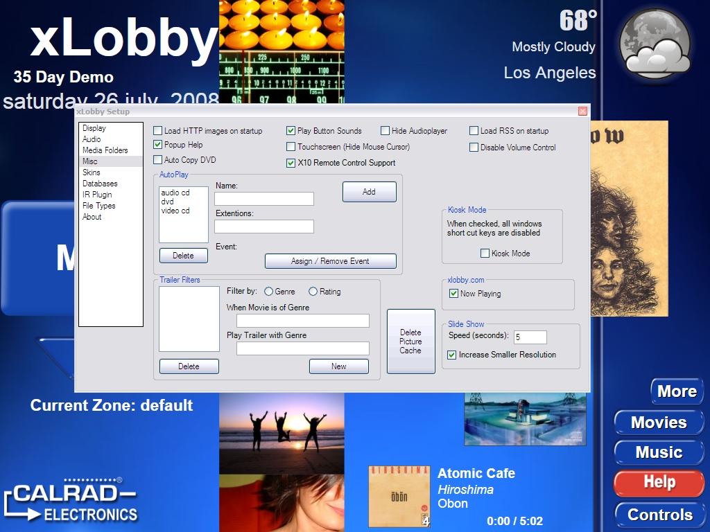The height and width of the screenshot is (532, 710).
Task: Open Movies from the side menu
Action: pos(659,423)
